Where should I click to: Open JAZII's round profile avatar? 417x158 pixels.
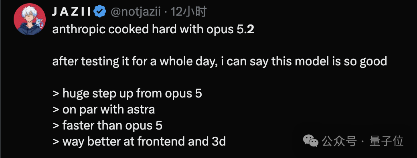[30, 19]
